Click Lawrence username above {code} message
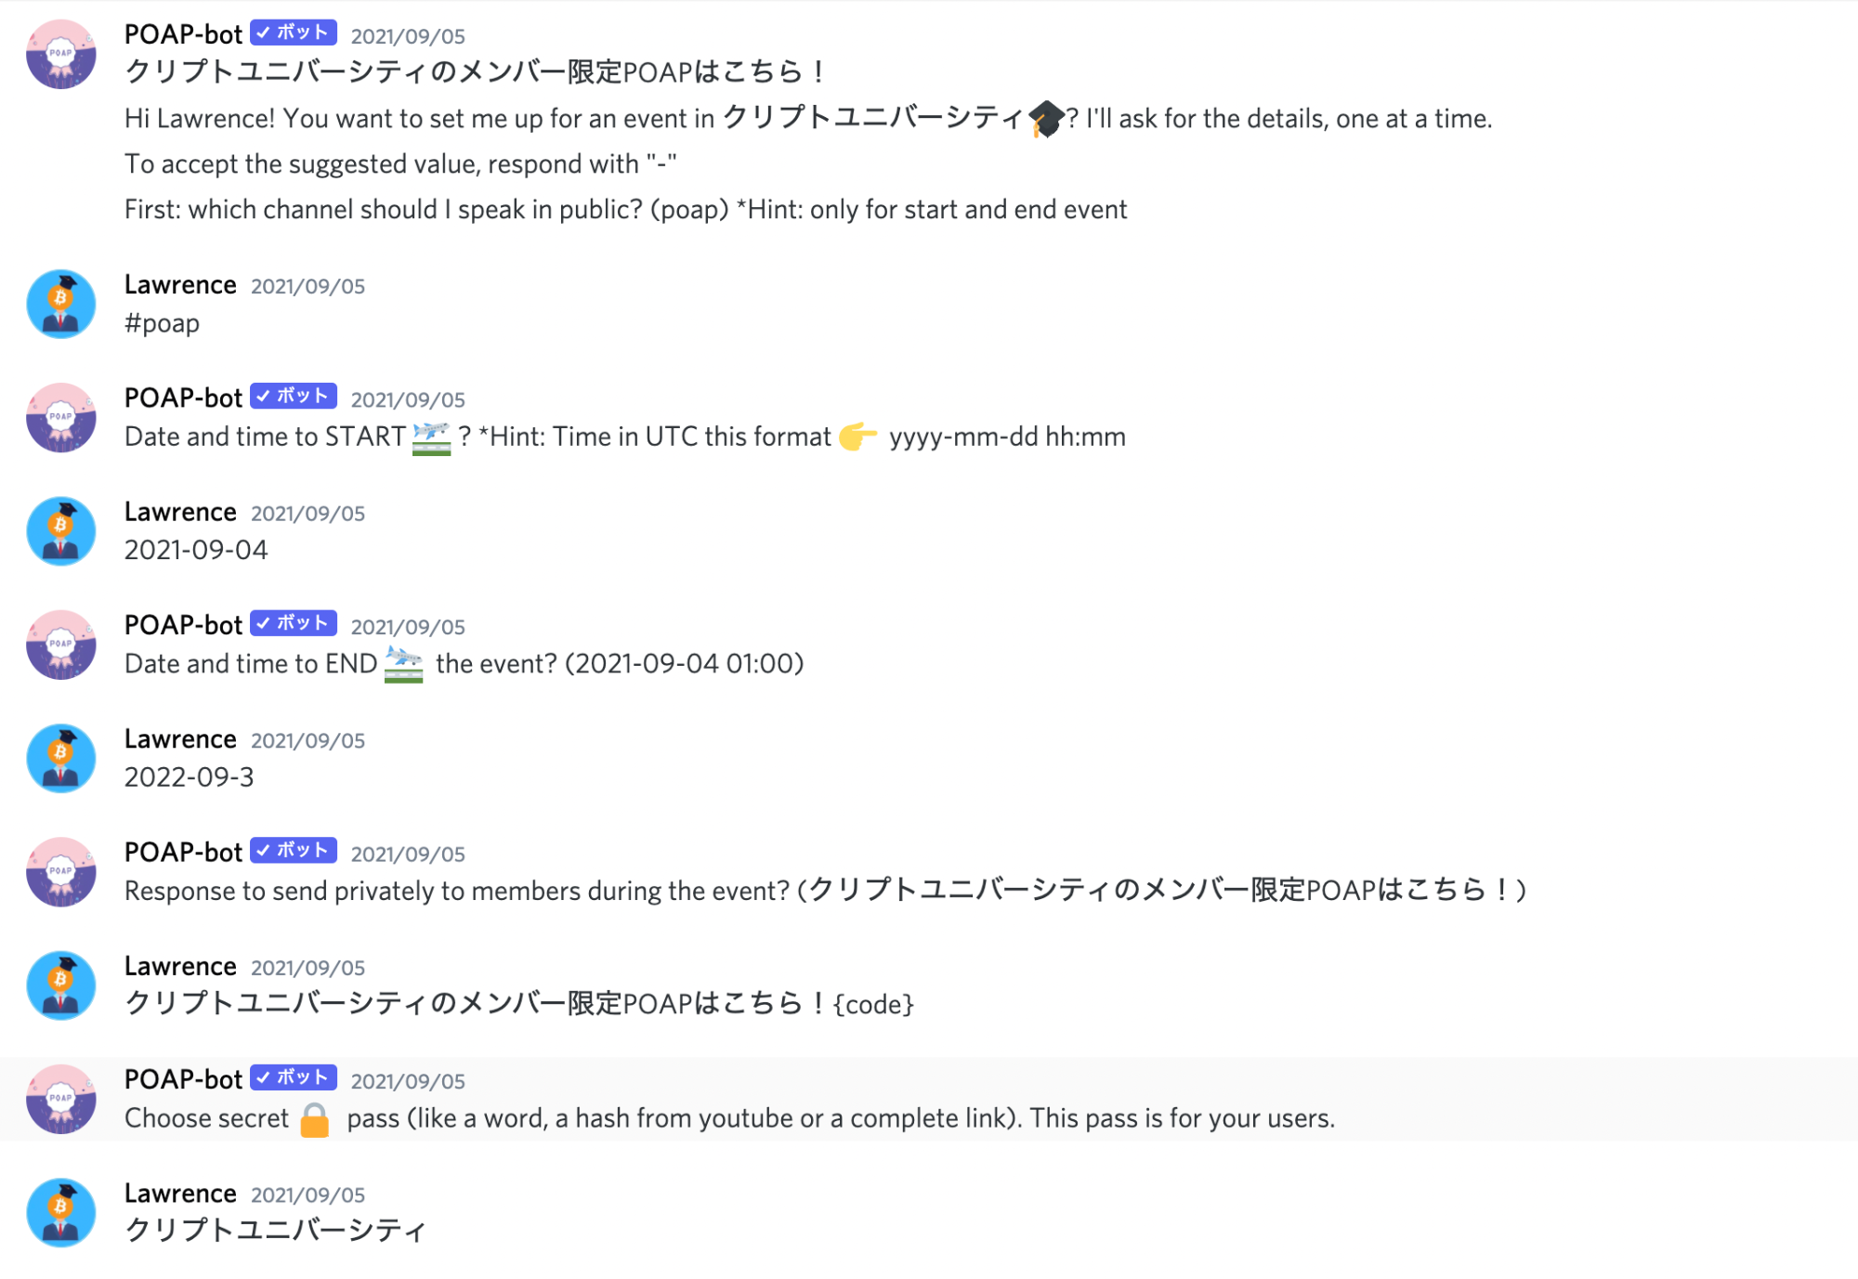Viewport: 1858px width, 1279px height. (180, 966)
